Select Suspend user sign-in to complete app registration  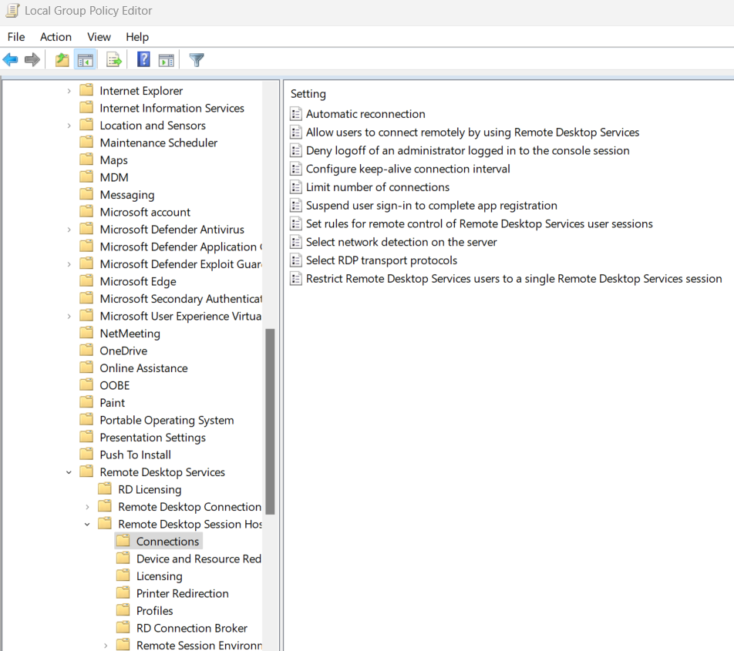click(432, 205)
